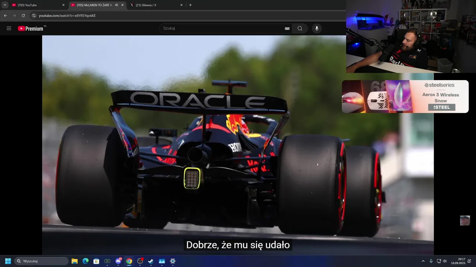Click small avatar thumbnail at right edge
476x267 pixels.
pyautogui.click(x=465, y=220)
